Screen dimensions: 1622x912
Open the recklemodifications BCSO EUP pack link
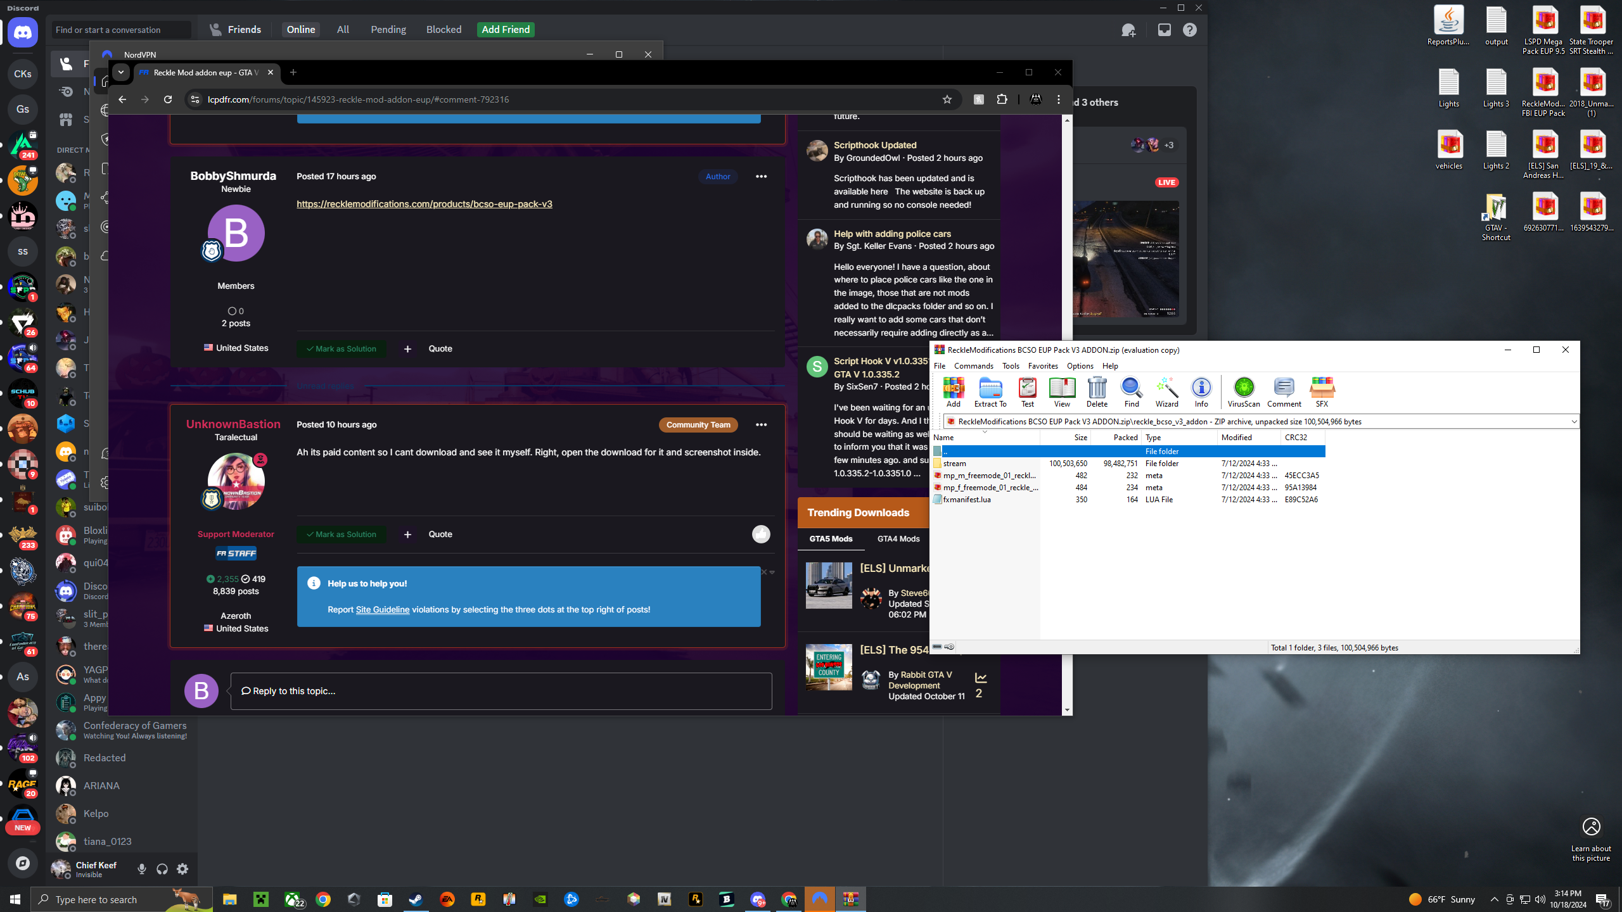[424, 204]
